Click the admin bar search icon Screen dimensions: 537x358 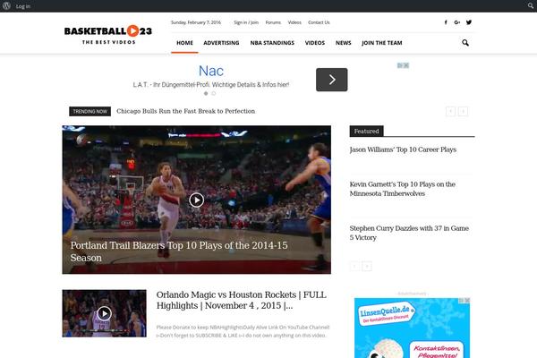pyautogui.click(x=531, y=6)
